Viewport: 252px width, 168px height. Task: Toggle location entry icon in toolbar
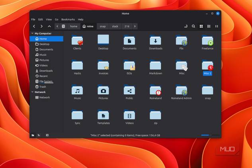point(186,26)
